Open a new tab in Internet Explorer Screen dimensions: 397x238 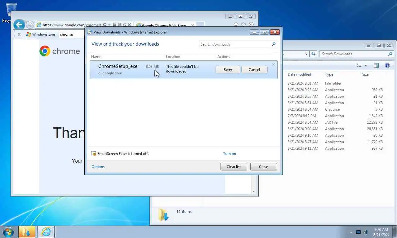click(x=201, y=25)
